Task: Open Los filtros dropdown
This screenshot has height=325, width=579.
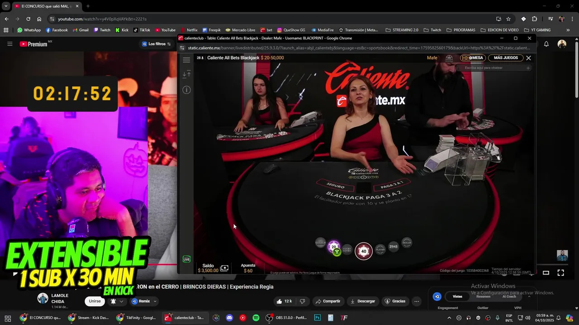Action: (x=157, y=44)
